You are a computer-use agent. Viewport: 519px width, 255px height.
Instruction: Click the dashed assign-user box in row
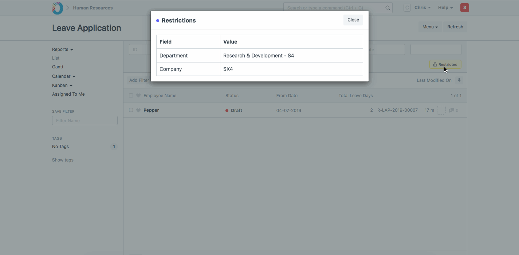pos(441,110)
